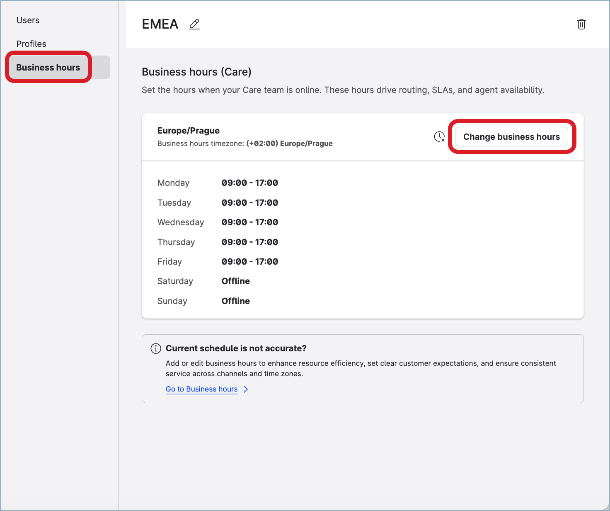Click the Europe/Prague schedule name heading
Viewport: 610px width, 511px height.
[189, 131]
